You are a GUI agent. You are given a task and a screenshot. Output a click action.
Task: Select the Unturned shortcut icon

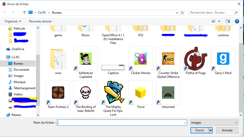coord(168,93)
